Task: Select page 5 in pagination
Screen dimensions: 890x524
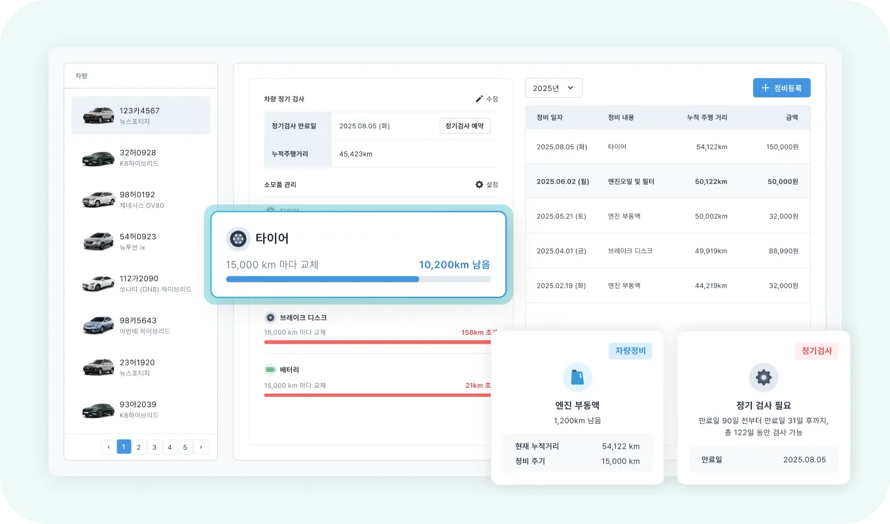Action: [x=185, y=447]
